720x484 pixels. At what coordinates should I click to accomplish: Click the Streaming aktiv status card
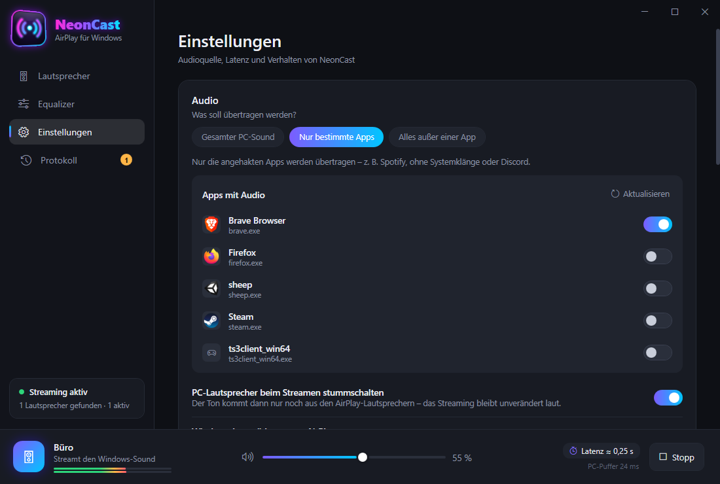[x=77, y=398]
